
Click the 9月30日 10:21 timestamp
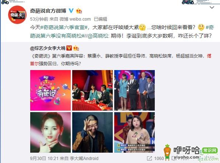tap(44, 159)
